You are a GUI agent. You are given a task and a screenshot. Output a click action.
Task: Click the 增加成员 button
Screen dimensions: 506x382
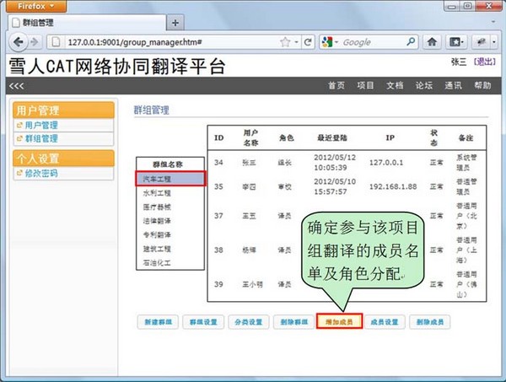(x=339, y=322)
